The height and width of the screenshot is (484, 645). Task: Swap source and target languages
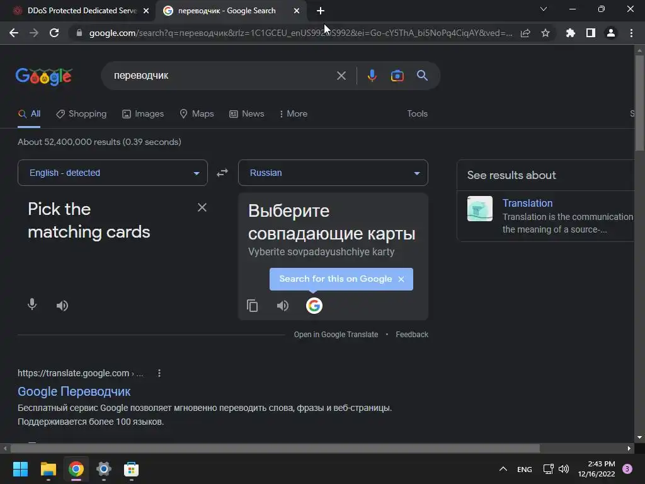click(x=222, y=173)
